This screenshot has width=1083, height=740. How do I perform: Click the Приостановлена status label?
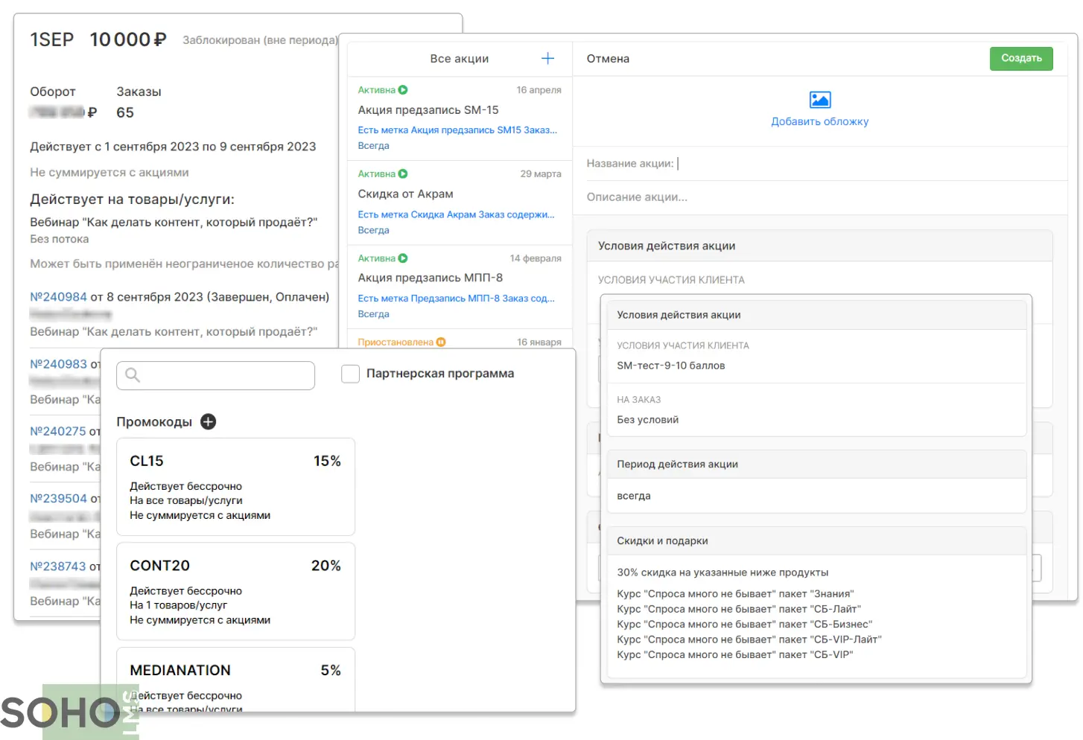[x=396, y=342]
